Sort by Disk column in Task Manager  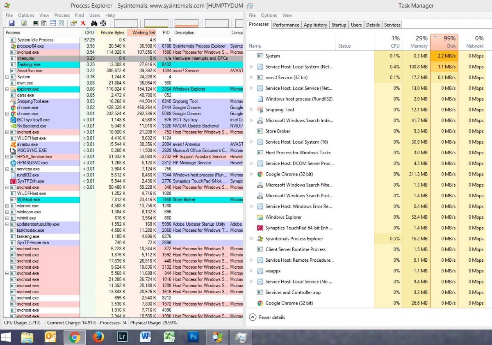click(444, 42)
